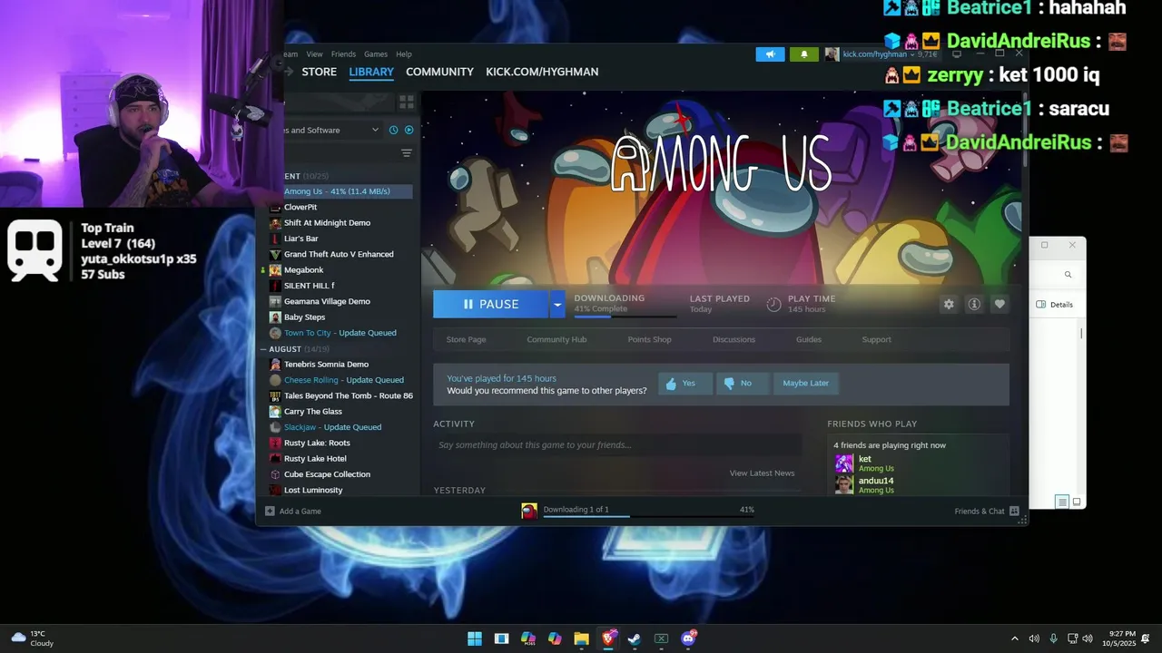Add Among Us to favorites heart
The height and width of the screenshot is (653, 1162).
[1000, 304]
